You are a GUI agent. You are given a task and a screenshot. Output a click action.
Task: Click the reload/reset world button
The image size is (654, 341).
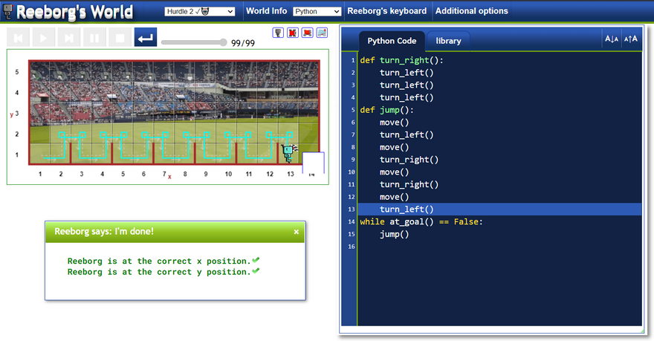pos(146,38)
